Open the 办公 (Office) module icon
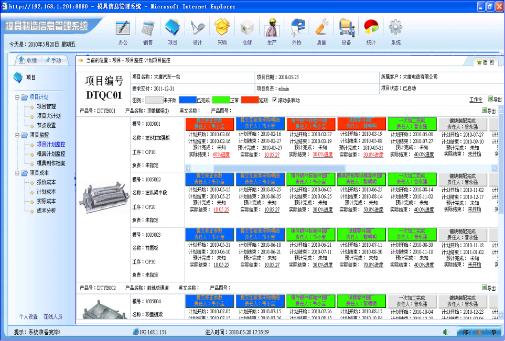Image resolution: width=505 pixels, height=341 pixels. (123, 27)
